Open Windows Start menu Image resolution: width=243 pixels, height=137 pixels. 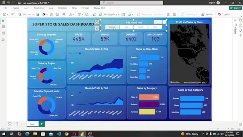(x=4, y=134)
